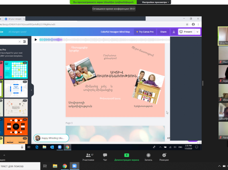
Task: Click the Happy Whistling Uku... audio chip
Action: (x=51, y=138)
